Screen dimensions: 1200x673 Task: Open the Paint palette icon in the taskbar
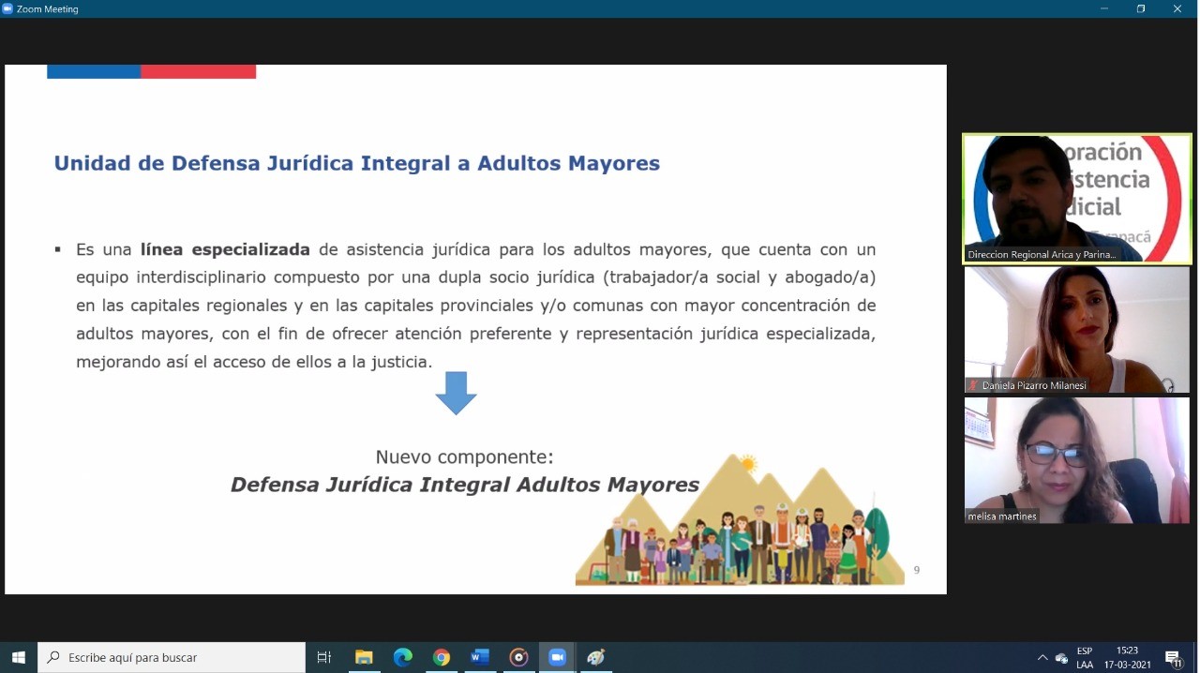[595, 657]
